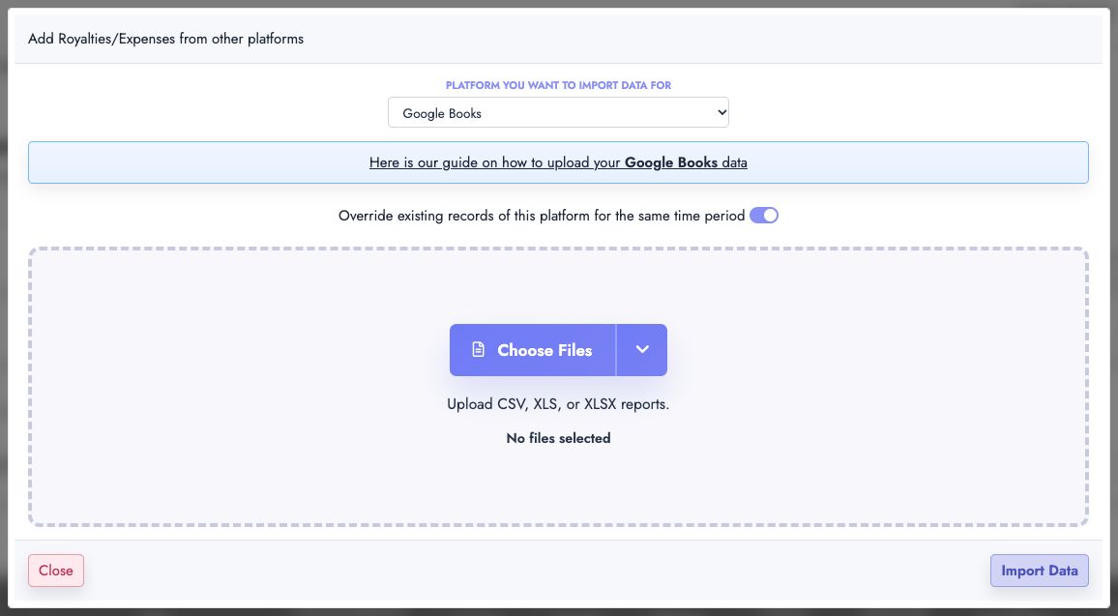Click the Choose Files button
This screenshot has width=1118, height=616.
tap(533, 350)
